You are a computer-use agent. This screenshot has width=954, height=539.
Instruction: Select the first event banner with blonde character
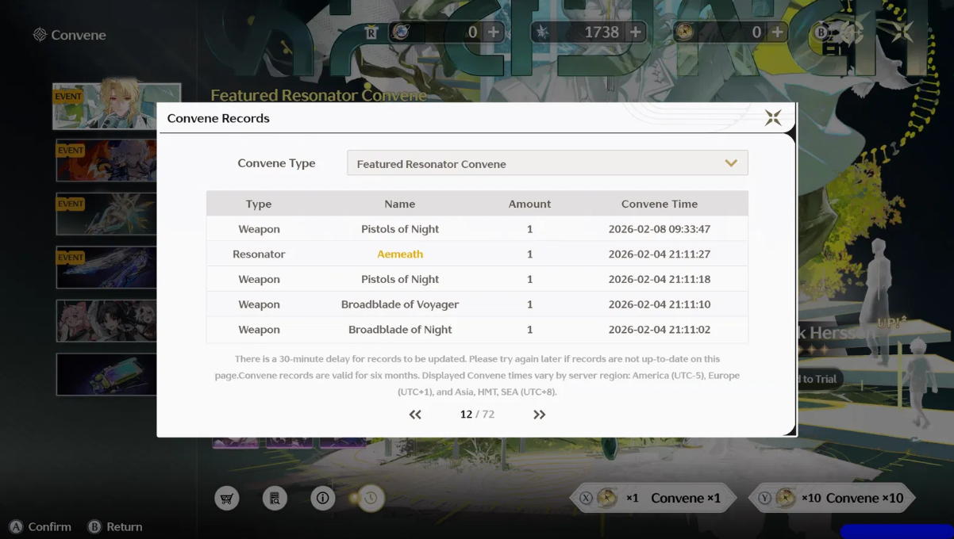[x=117, y=106]
